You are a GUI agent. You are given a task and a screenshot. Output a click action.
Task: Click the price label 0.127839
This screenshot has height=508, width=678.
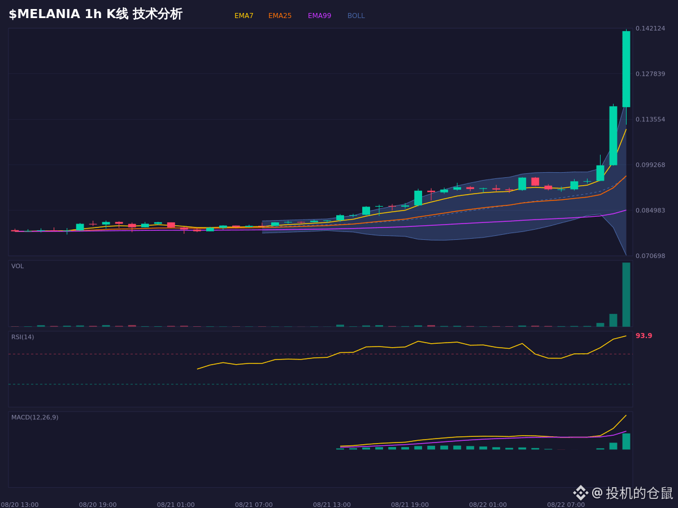tap(650, 74)
